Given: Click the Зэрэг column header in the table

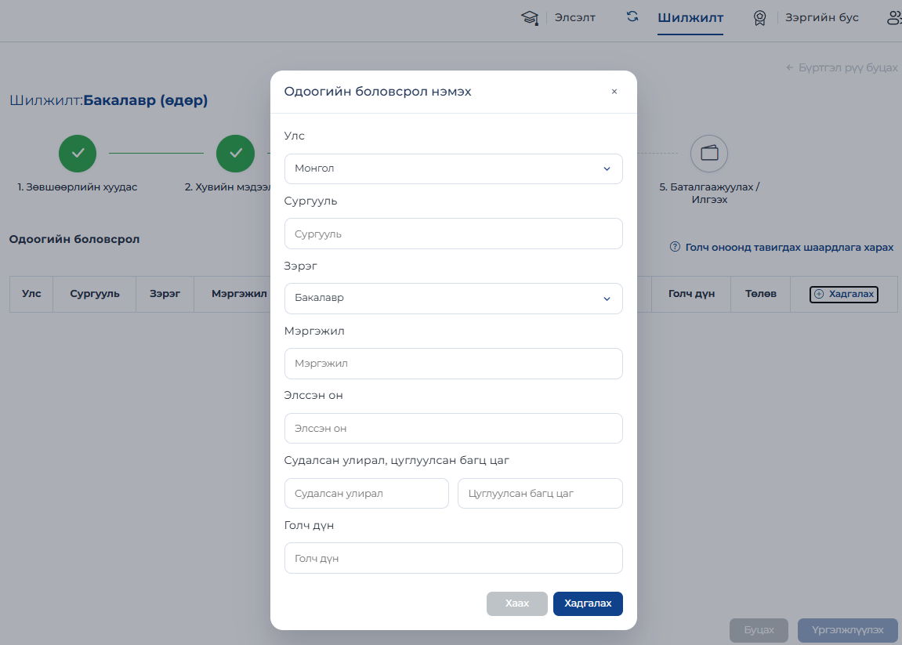Looking at the screenshot, I should [x=165, y=294].
